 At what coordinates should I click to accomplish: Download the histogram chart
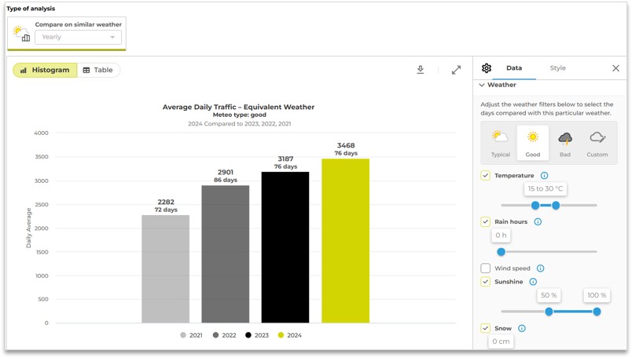point(421,70)
